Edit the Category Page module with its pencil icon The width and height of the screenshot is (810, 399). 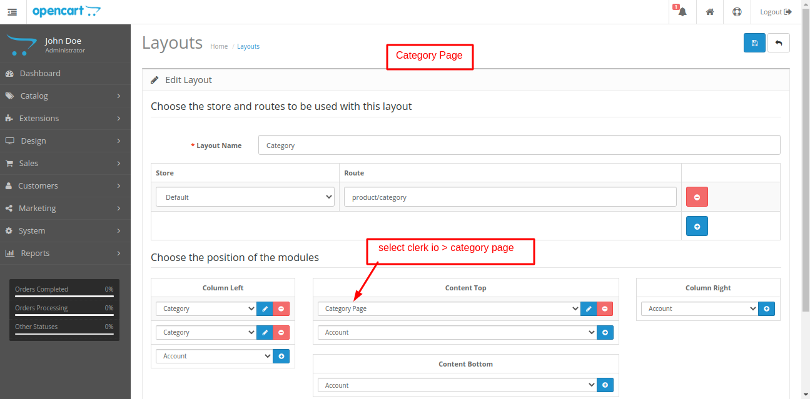[589, 308]
